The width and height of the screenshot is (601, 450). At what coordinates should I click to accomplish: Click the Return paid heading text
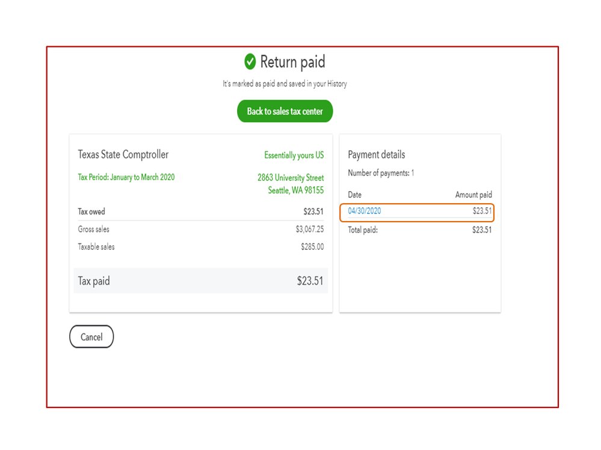coord(292,61)
